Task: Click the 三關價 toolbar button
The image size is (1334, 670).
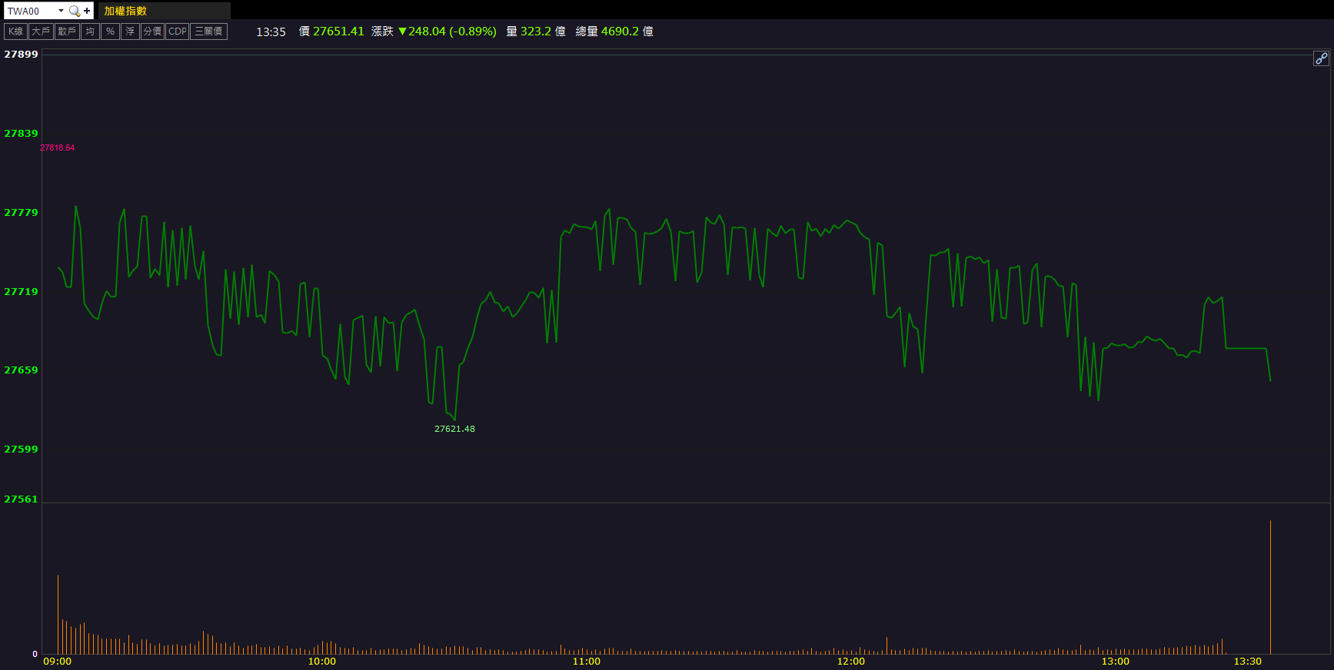Action: click(x=208, y=32)
